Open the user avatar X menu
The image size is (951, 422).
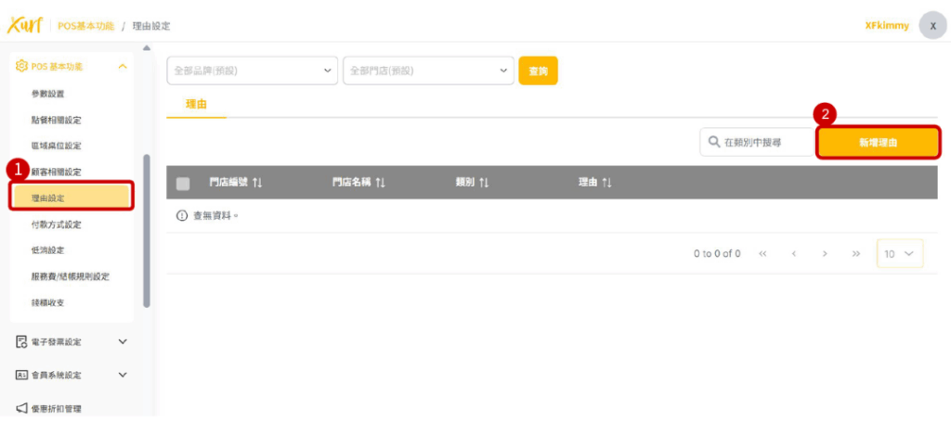coord(932,26)
